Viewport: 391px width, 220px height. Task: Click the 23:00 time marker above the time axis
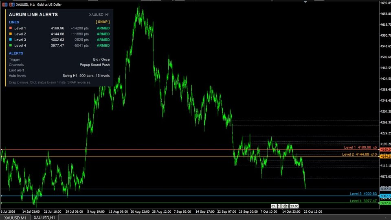pos(294,206)
